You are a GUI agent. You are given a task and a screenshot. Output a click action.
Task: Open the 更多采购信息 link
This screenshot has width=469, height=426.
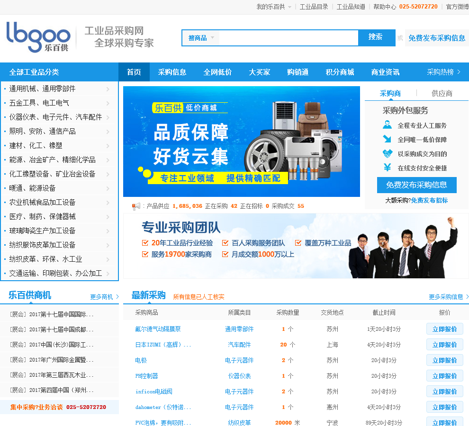click(448, 297)
